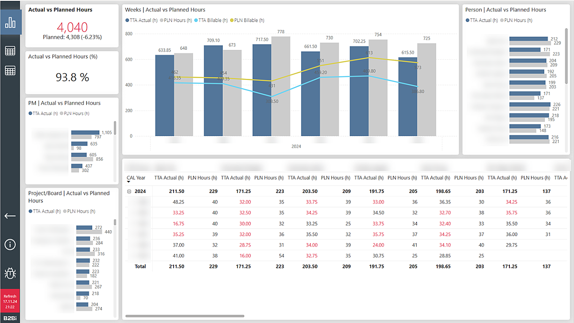Click the 48.25 cell in the matrix

(178, 202)
